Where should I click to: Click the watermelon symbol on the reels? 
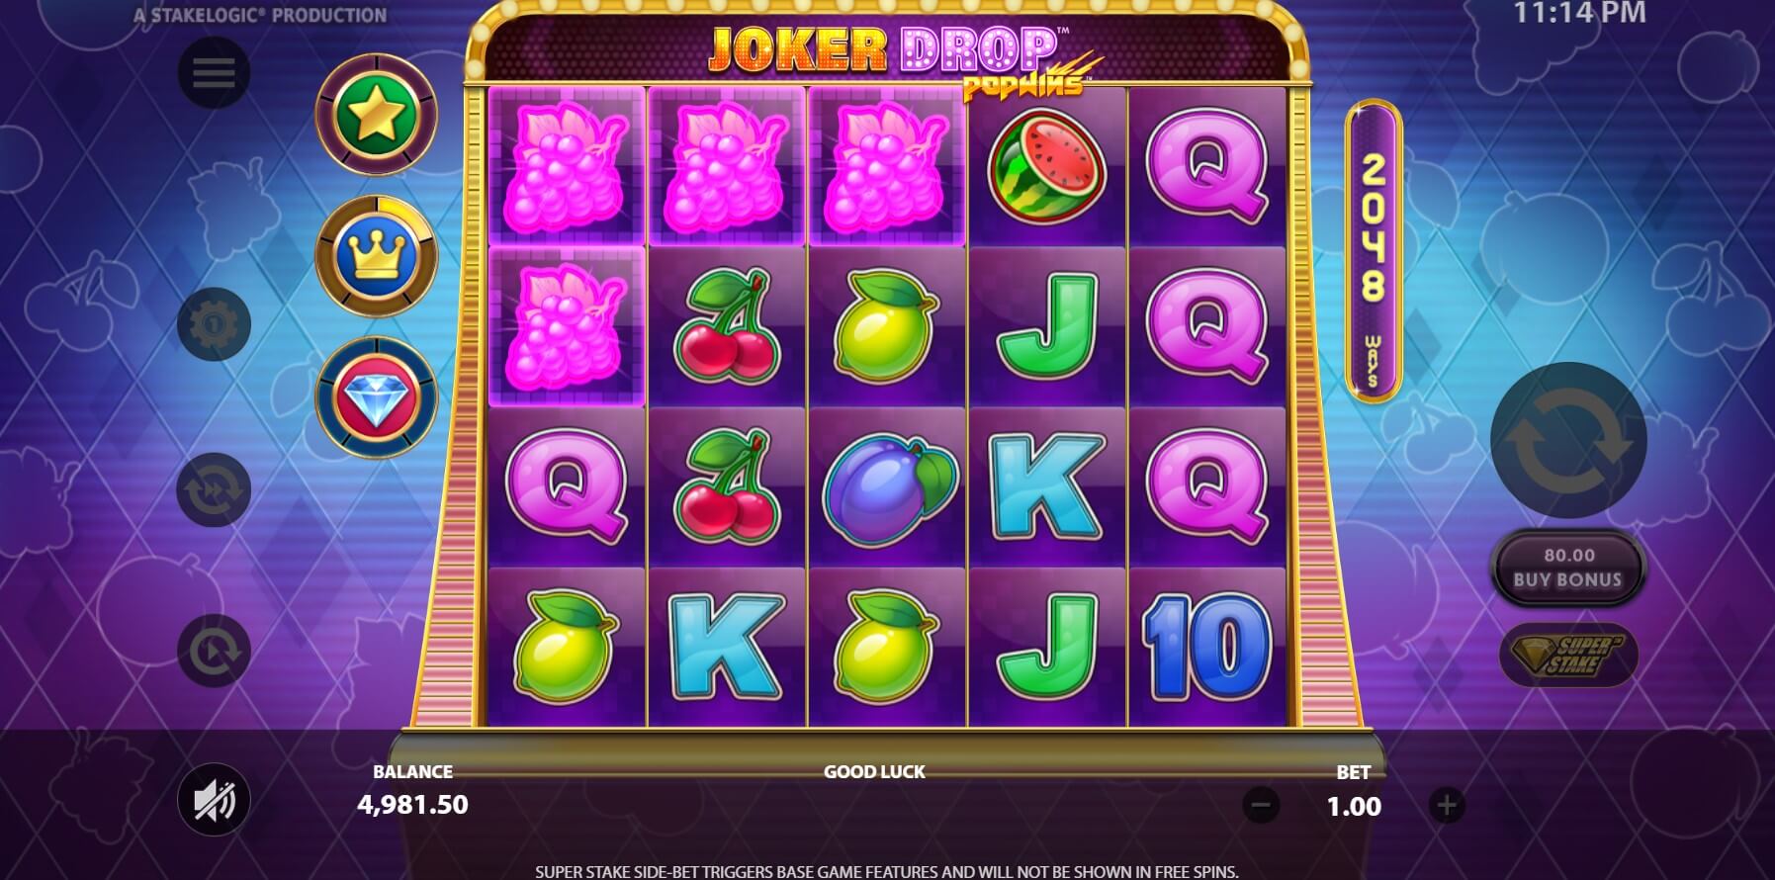1046,167
